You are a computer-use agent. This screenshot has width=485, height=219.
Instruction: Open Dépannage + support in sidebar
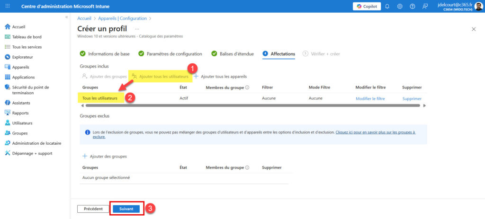(32, 153)
